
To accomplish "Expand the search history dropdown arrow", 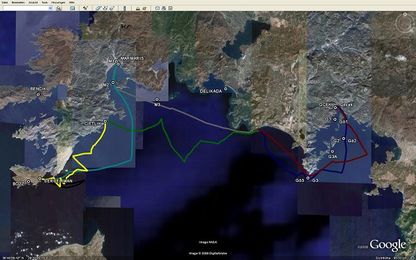I will click(50, 8).
